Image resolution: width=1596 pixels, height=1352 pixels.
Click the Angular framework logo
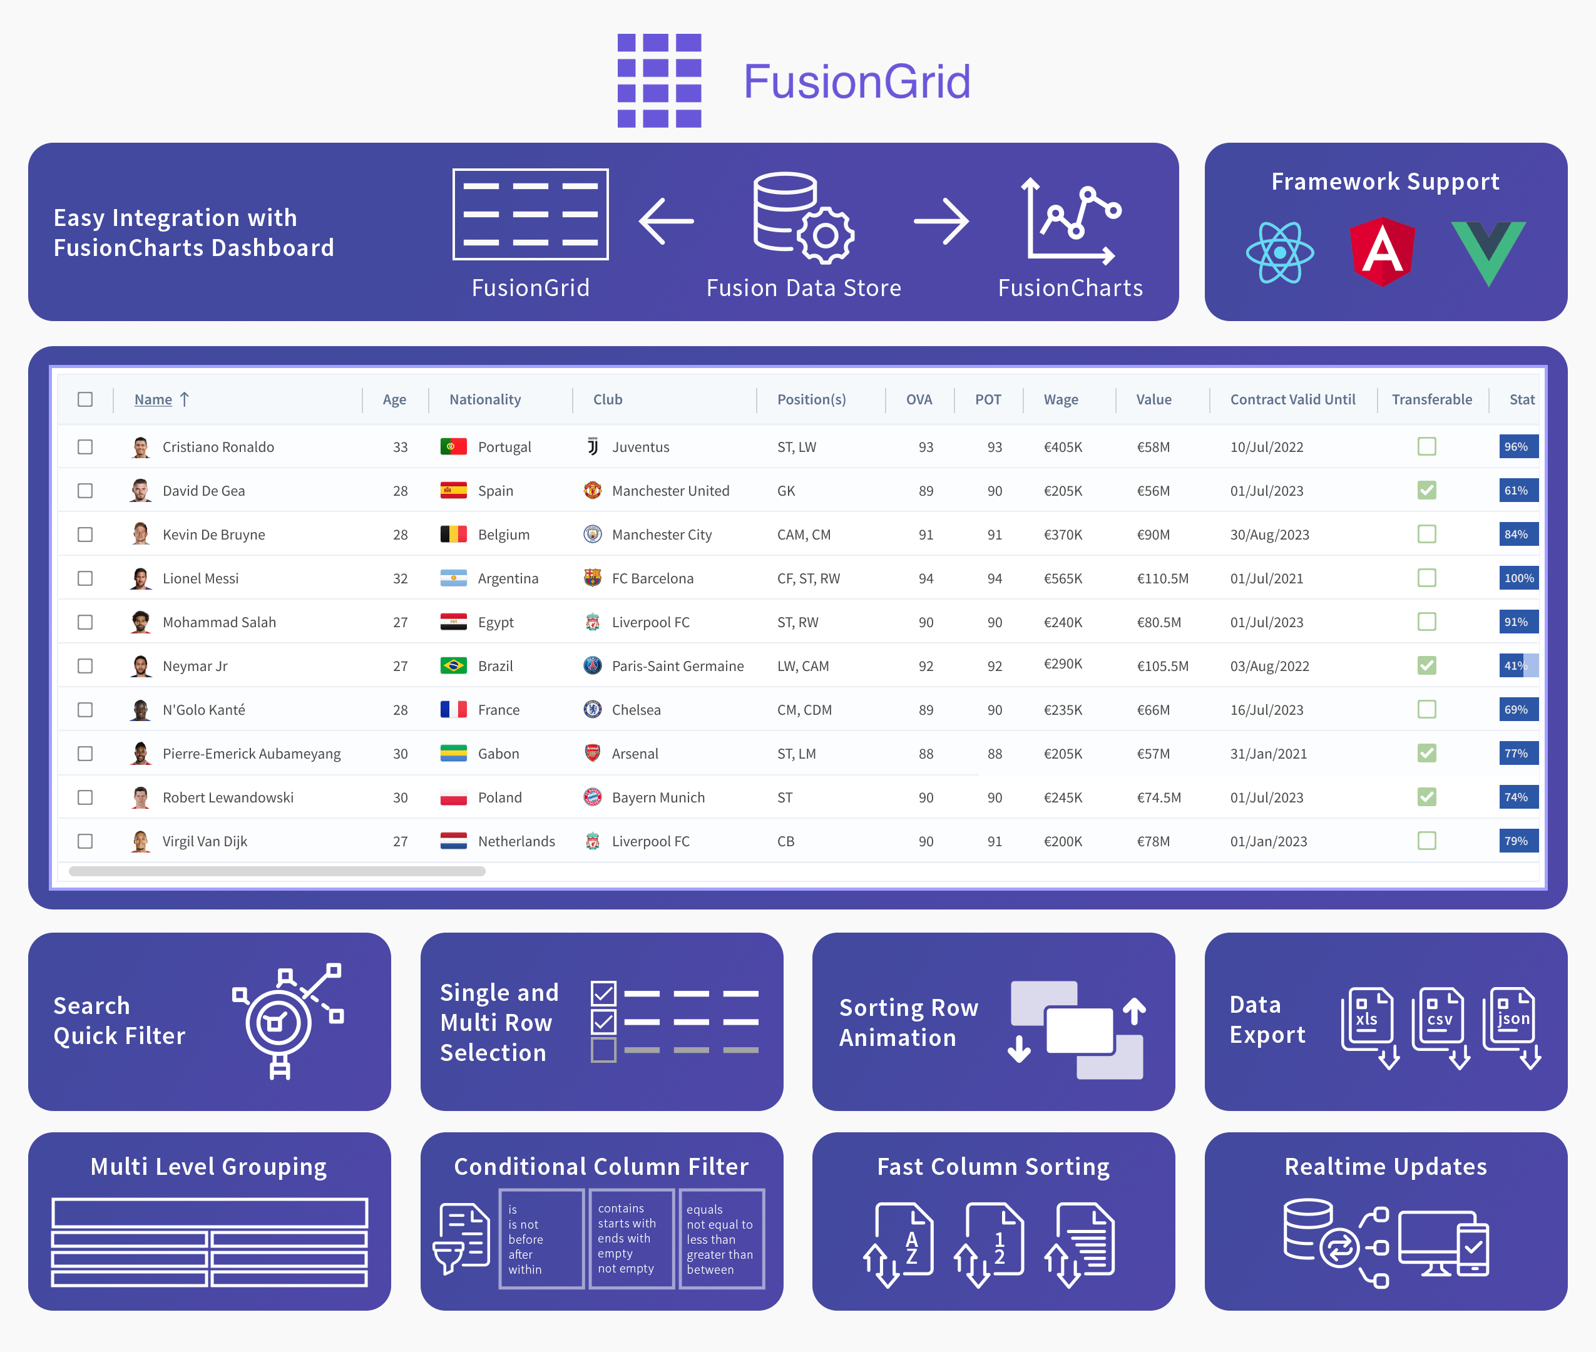point(1381,252)
